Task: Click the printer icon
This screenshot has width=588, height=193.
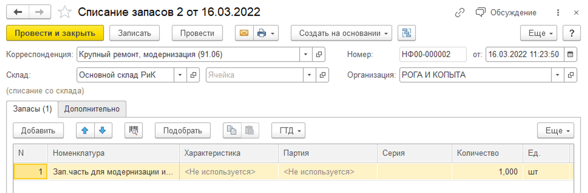Action: coord(261,33)
